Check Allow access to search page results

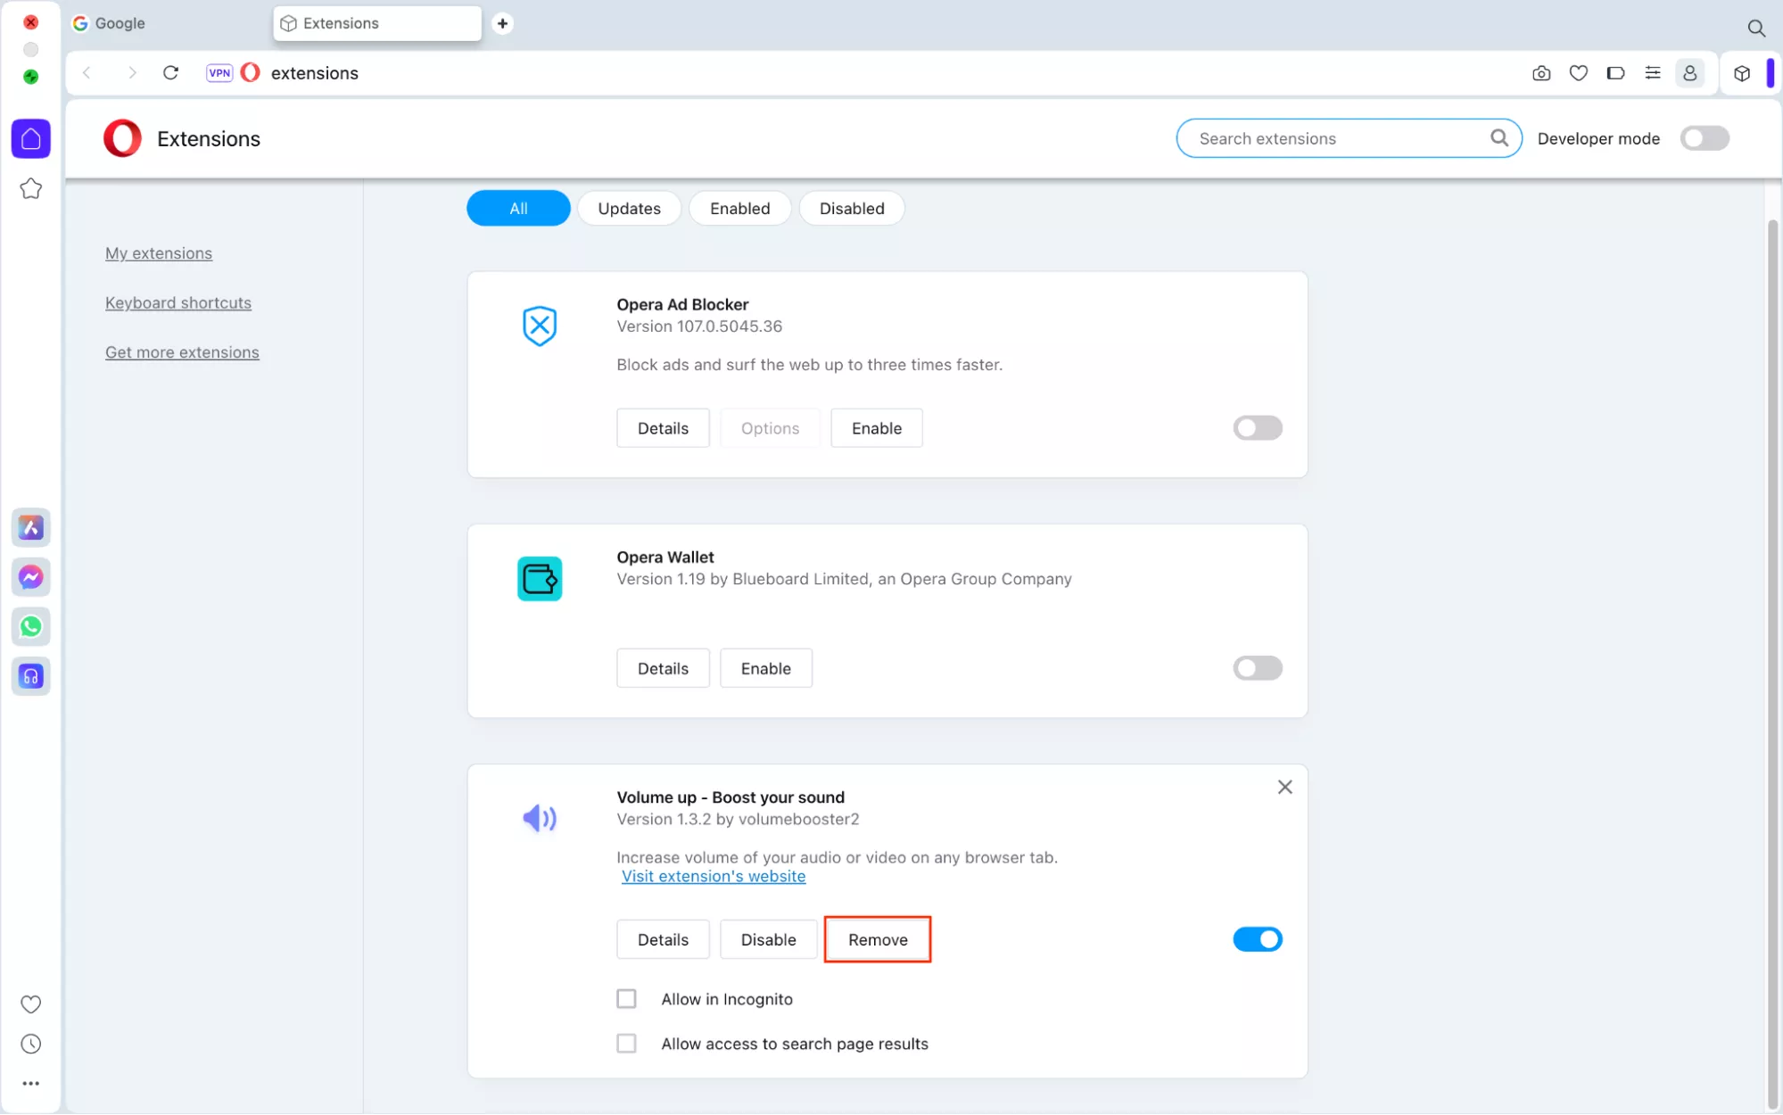click(627, 1044)
